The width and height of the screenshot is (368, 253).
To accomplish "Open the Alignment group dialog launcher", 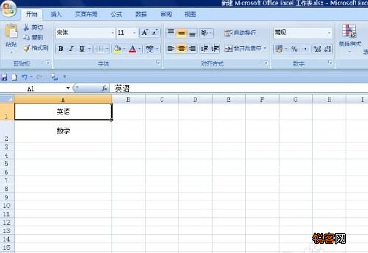I will pos(265,63).
